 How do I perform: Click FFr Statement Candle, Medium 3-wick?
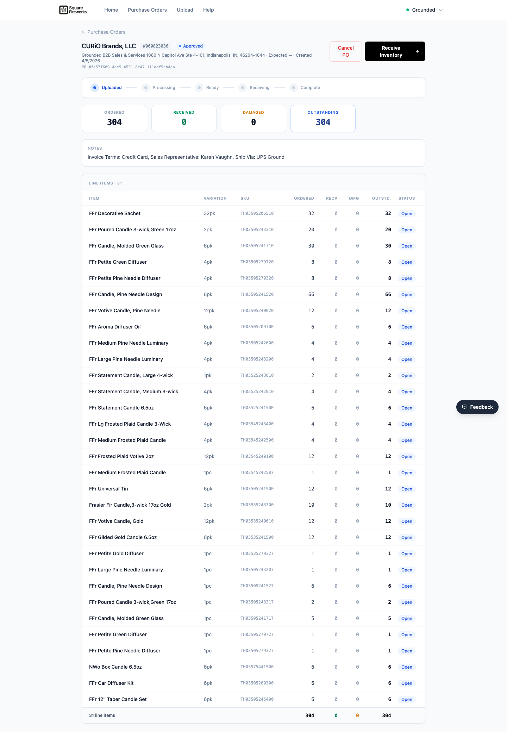pyautogui.click(x=134, y=392)
